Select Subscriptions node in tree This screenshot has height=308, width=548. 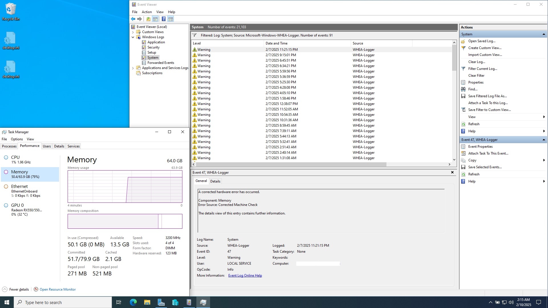152,73
